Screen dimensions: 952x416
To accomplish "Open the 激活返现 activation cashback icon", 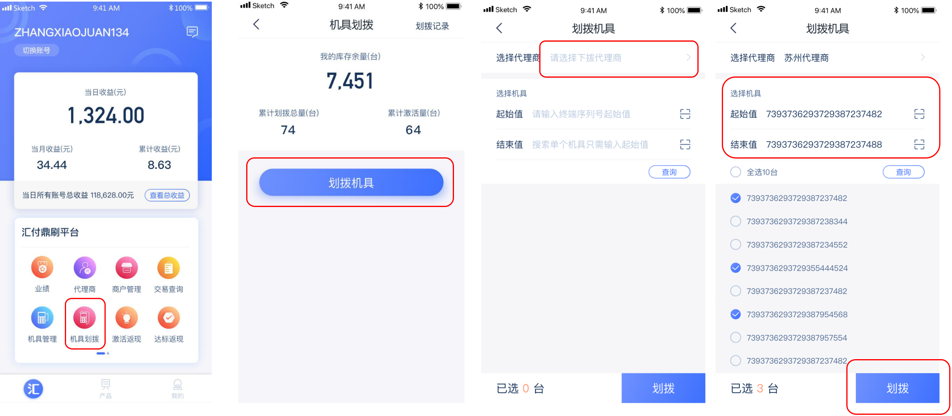I will click(x=127, y=318).
